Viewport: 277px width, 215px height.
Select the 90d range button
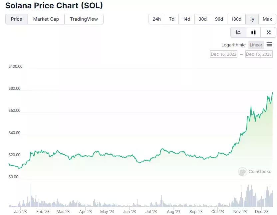click(x=219, y=19)
